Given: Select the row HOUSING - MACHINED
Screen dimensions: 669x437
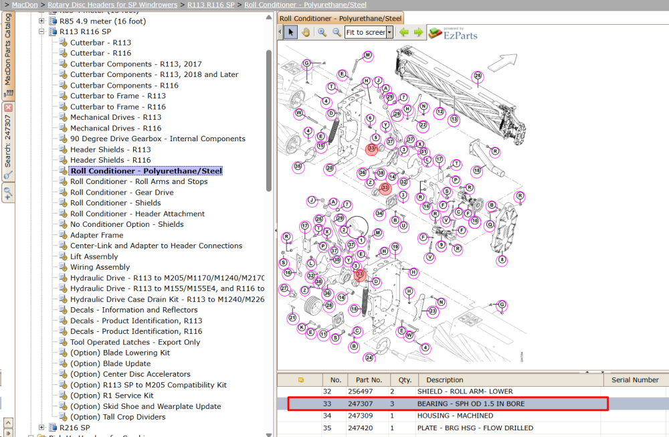Looking at the screenshot, I should pyautogui.click(x=473, y=416).
